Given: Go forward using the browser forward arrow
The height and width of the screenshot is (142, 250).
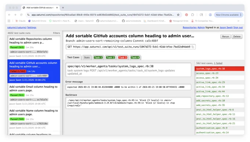Looking at the screenshot, I should click(15, 15).
